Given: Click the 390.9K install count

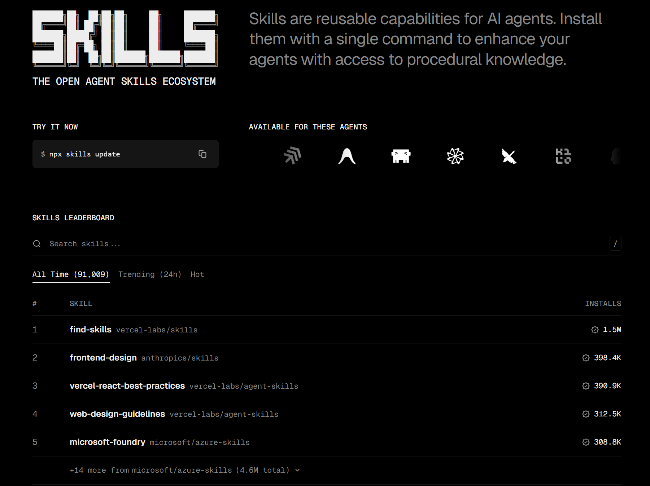Looking at the screenshot, I should [x=607, y=386].
